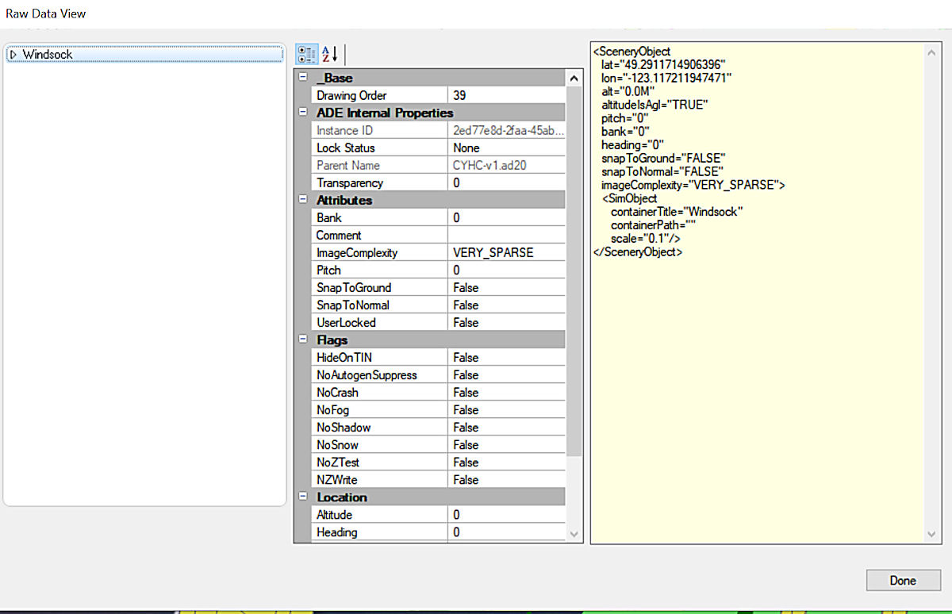Toggle the SnapToGround attribute value
The width and height of the screenshot is (952, 614).
pos(506,287)
